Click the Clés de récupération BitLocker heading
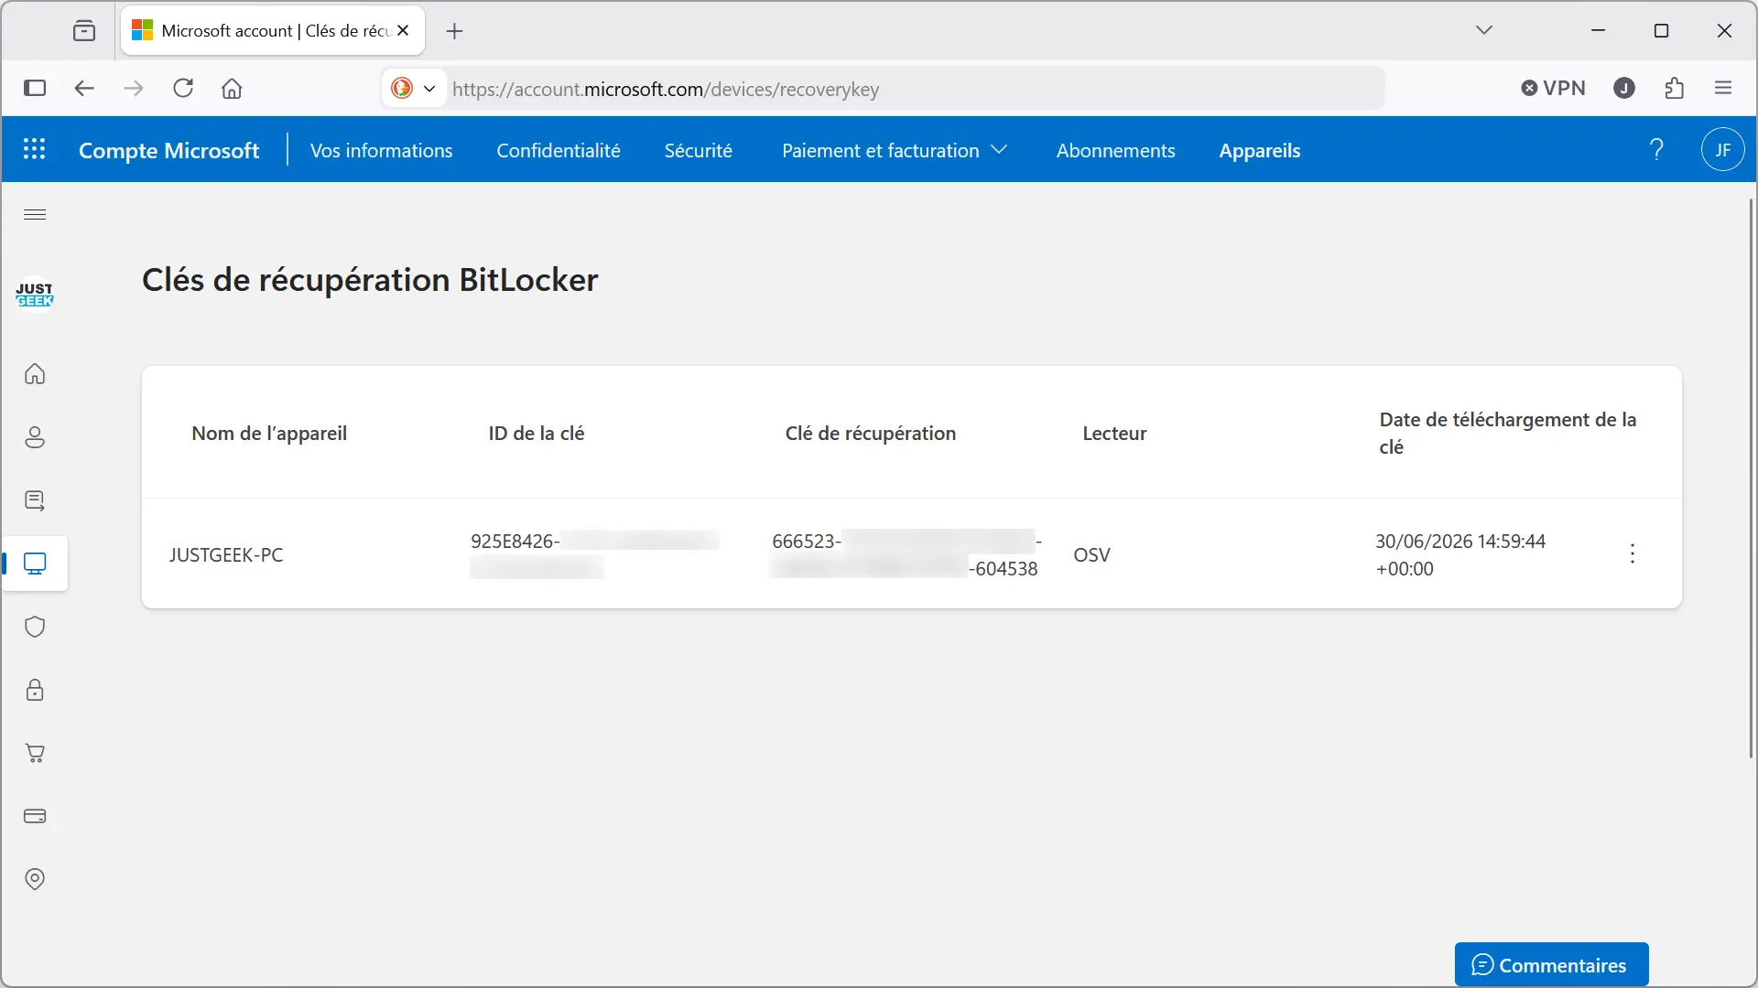1758x988 pixels. point(370,279)
